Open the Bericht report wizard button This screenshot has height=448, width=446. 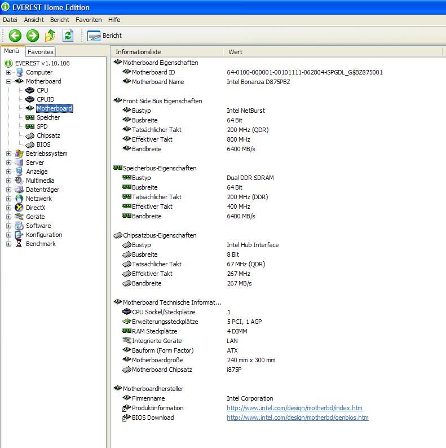(104, 36)
